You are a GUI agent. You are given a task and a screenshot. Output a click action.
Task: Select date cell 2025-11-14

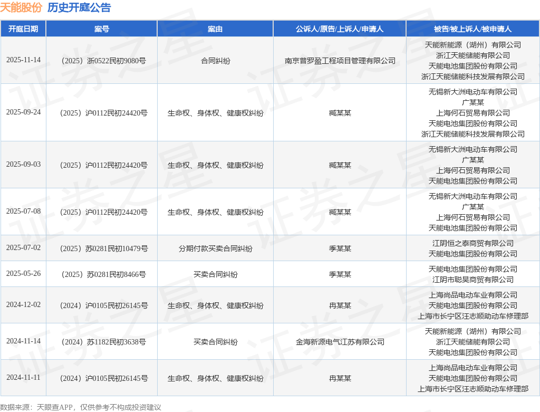tap(23, 60)
